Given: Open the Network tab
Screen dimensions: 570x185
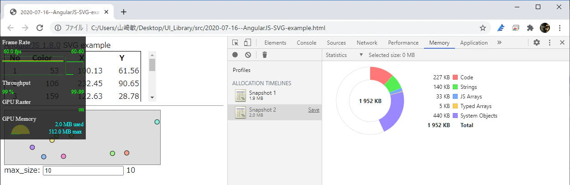Looking at the screenshot, I should pyautogui.click(x=367, y=43).
